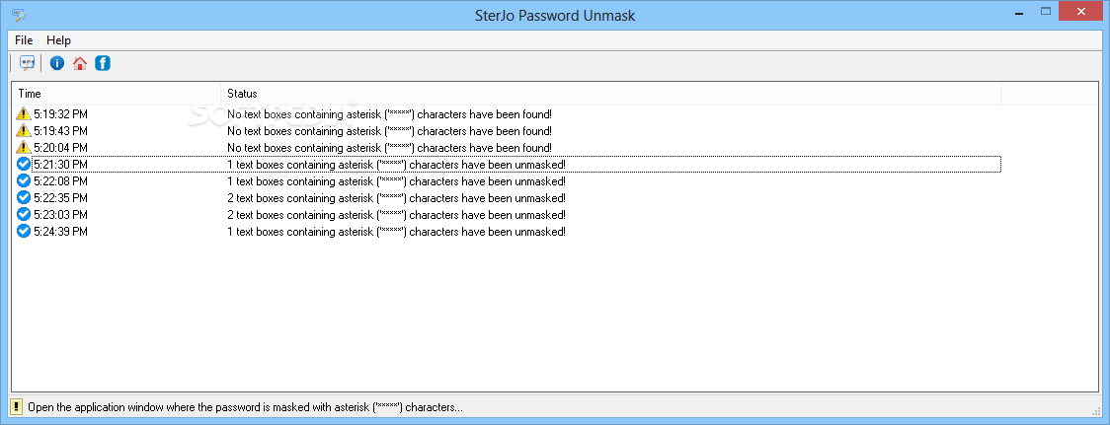Click checkmark icon for 5:22:35 PM row
The width and height of the screenshot is (1110, 425).
(24, 197)
